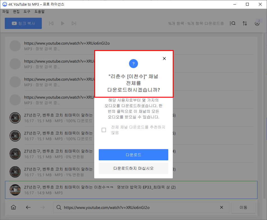
Task: Select the row titled '...EP33_최태욱 상 (2)'
Action: coord(131,190)
